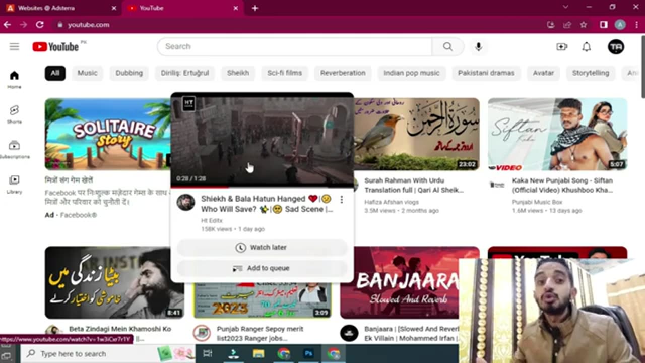Open the Hafiza Afshan vlogs channel link
This screenshot has width=645, height=363.
tap(392, 202)
